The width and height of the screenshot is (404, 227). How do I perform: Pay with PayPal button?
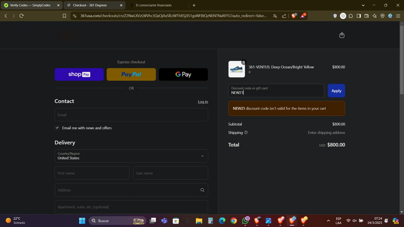click(131, 75)
